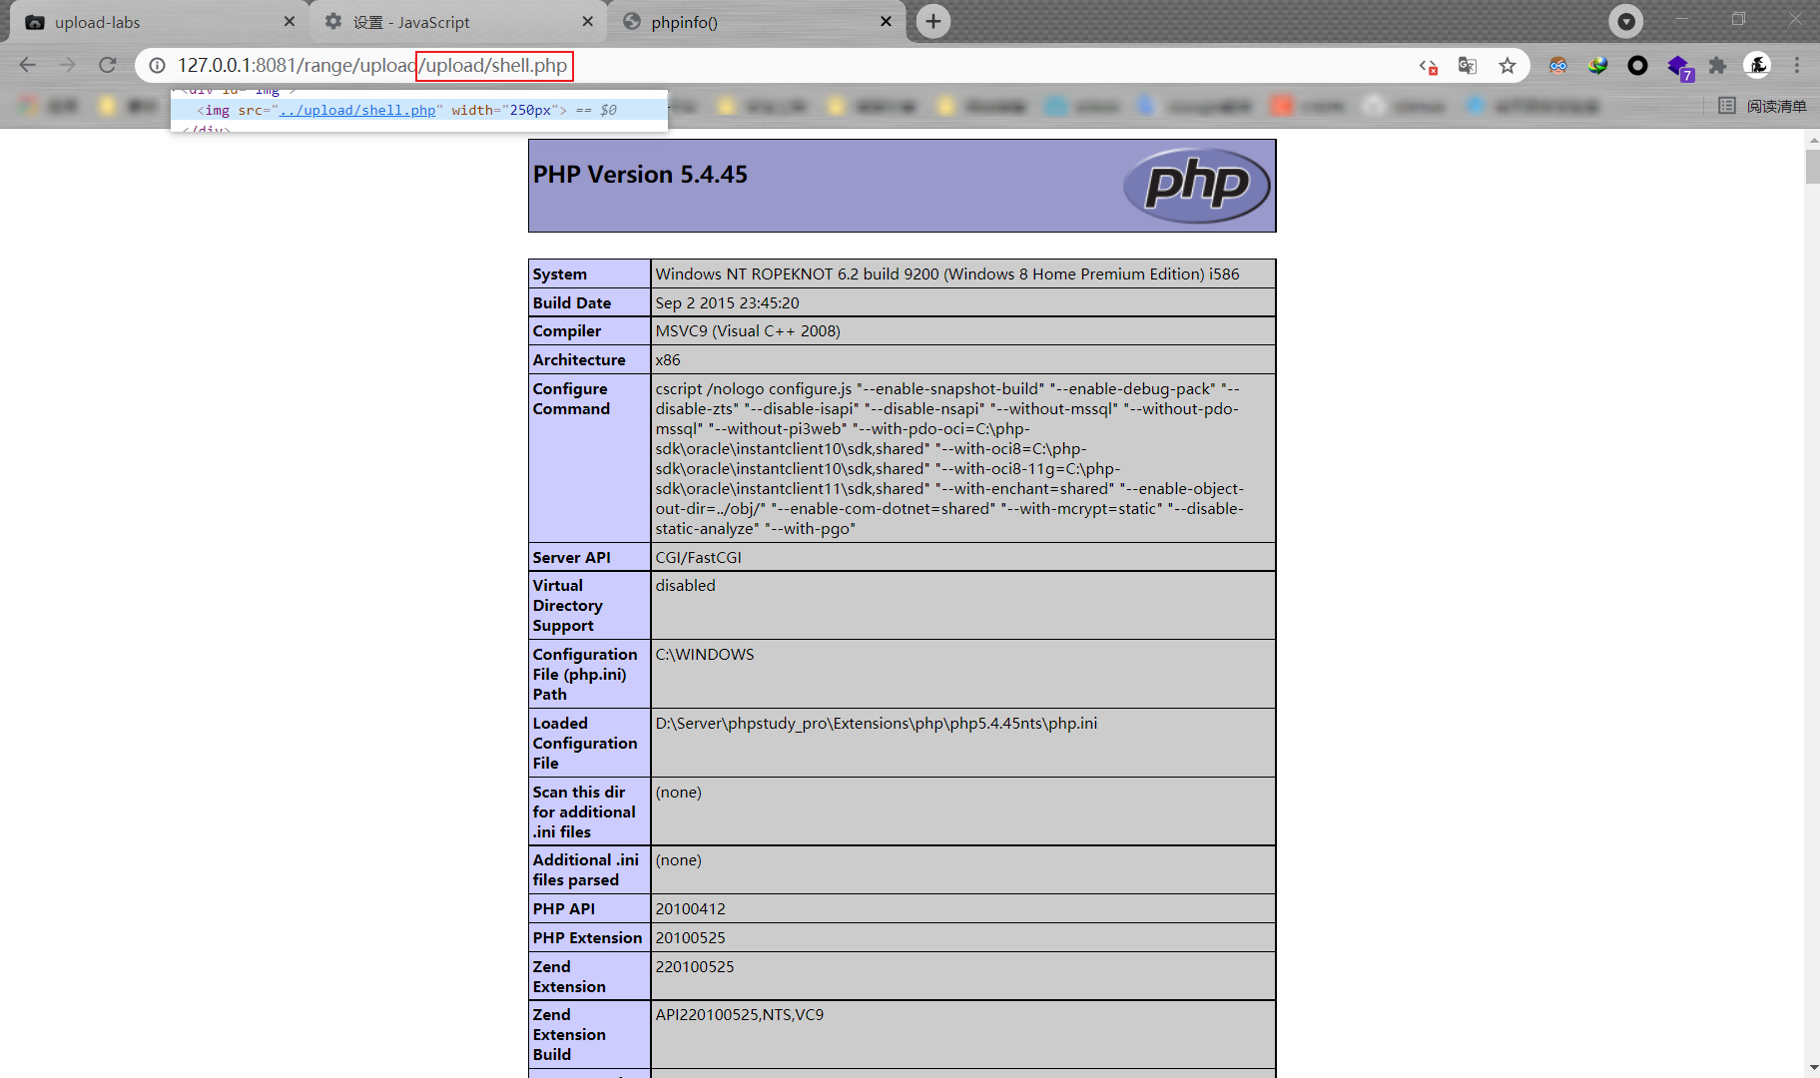Click the Loaded Configuration File label
This screenshot has width=1820, height=1078.
coord(585,744)
